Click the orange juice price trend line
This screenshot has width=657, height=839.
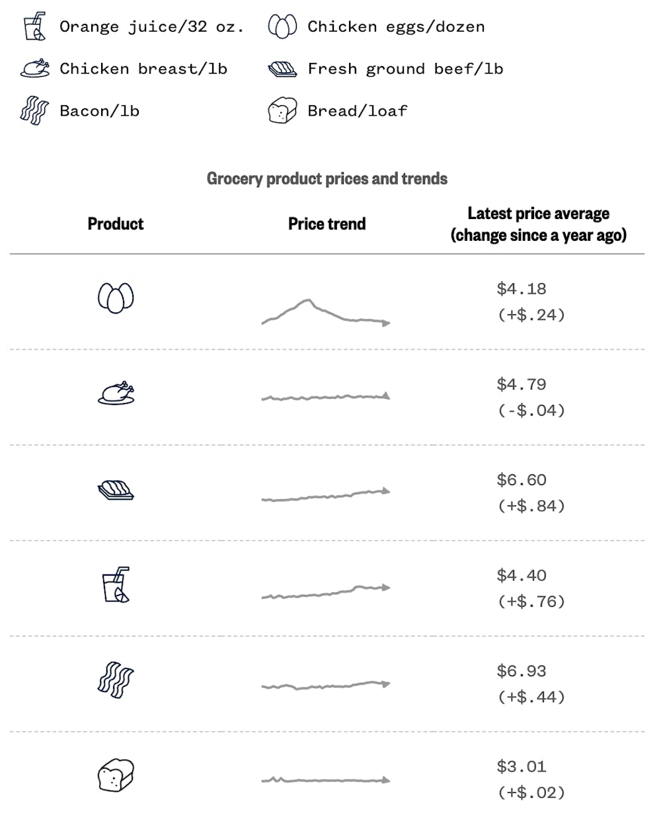click(325, 592)
